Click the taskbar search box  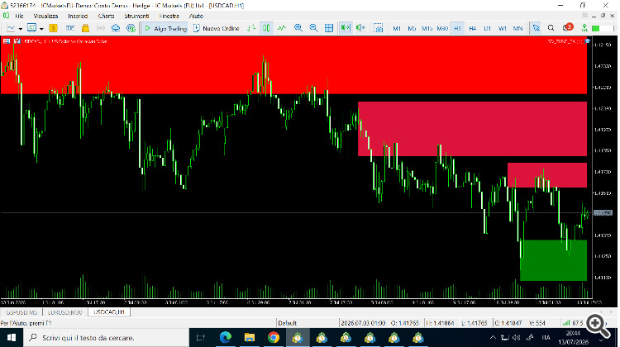[107, 338]
